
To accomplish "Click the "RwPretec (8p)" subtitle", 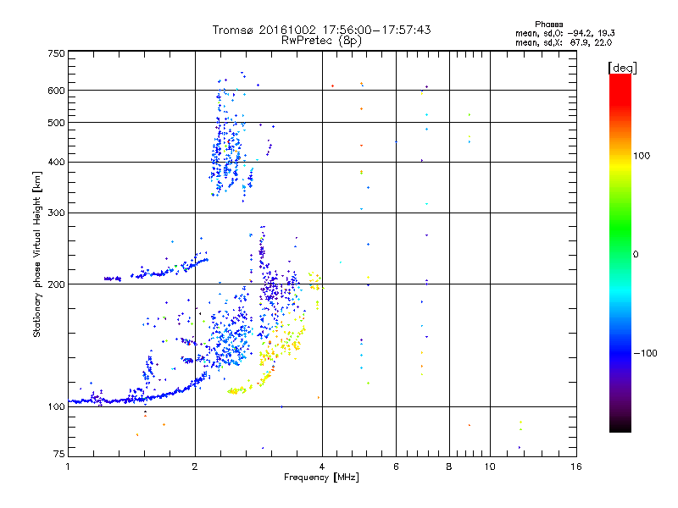I will [321, 41].
